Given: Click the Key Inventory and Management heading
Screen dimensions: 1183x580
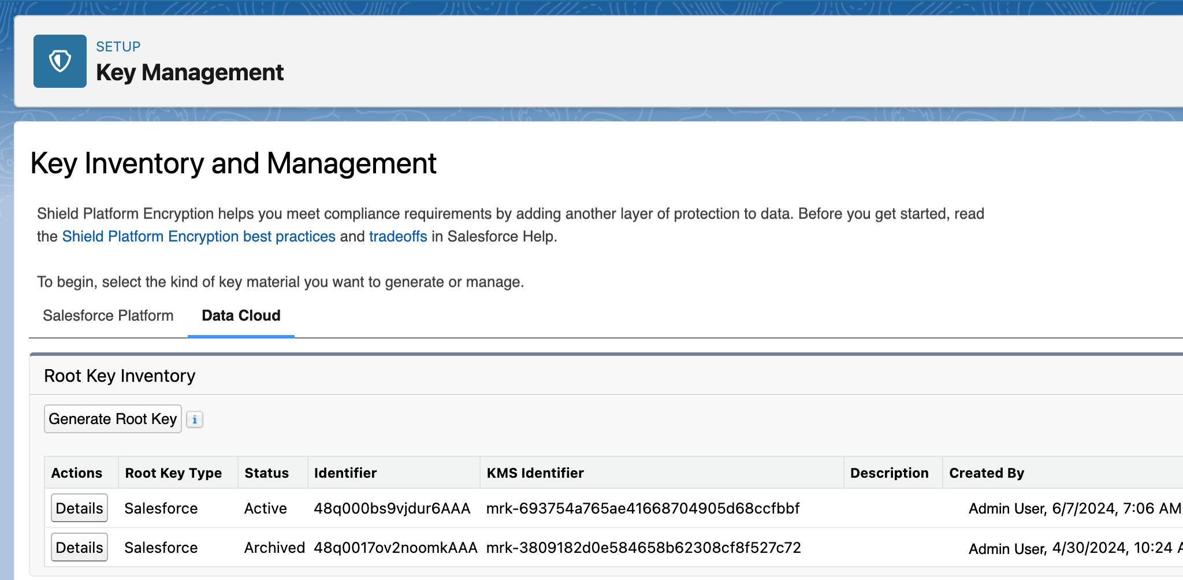Looking at the screenshot, I should [x=233, y=163].
